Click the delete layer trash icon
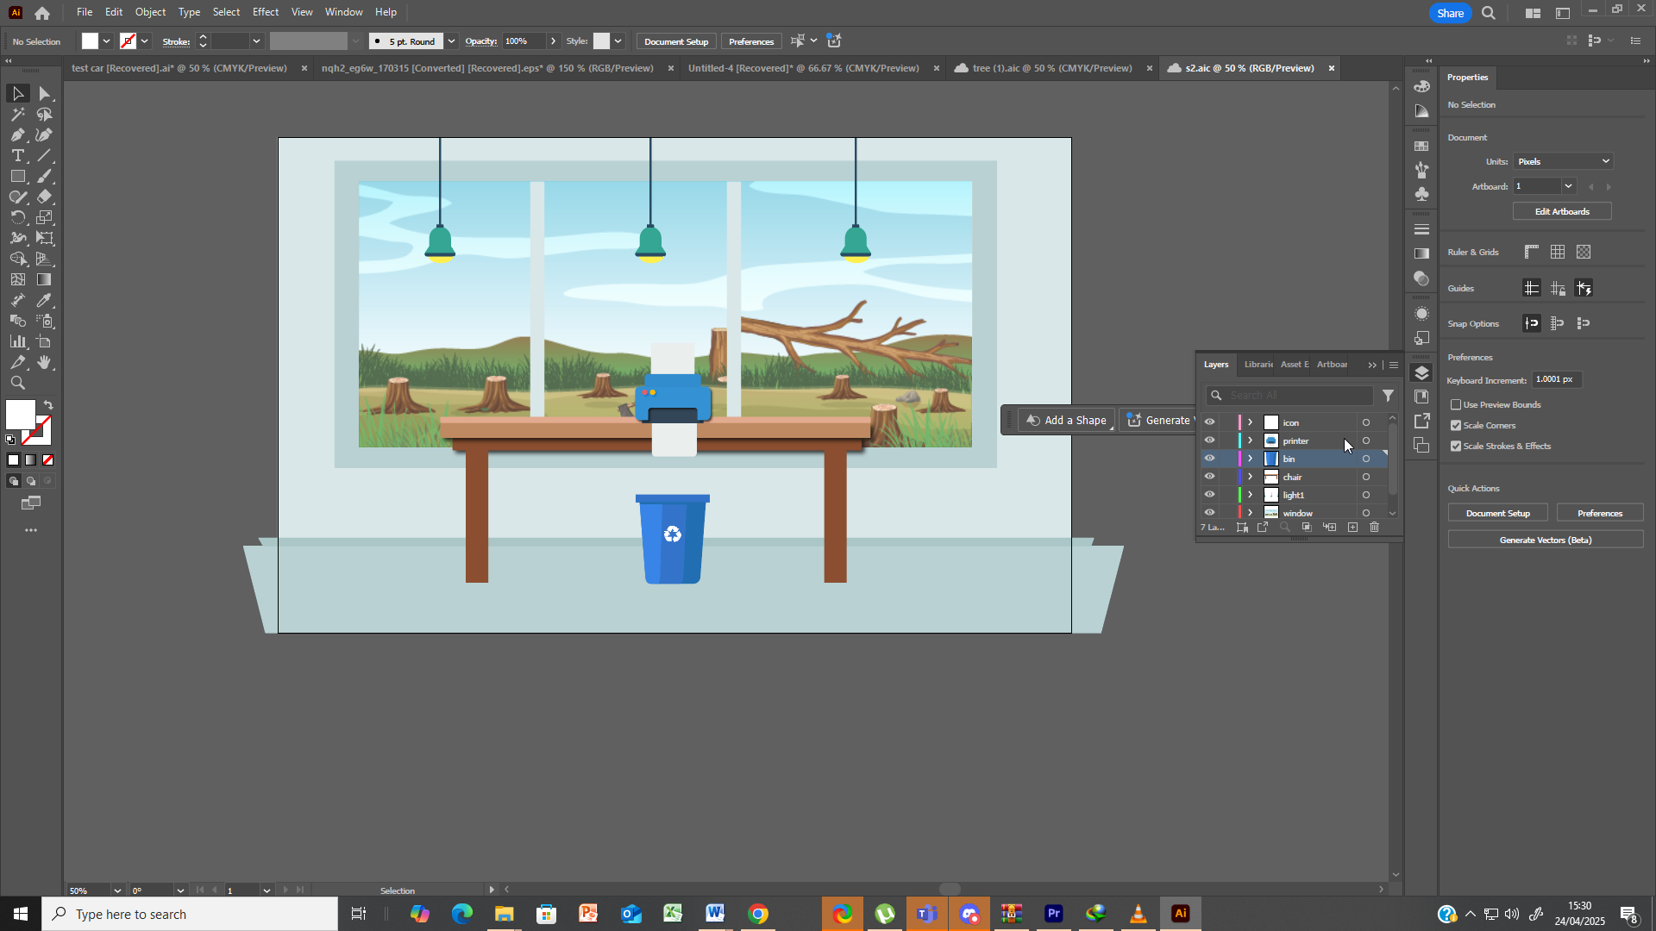This screenshot has height=931, width=1656. point(1375,528)
